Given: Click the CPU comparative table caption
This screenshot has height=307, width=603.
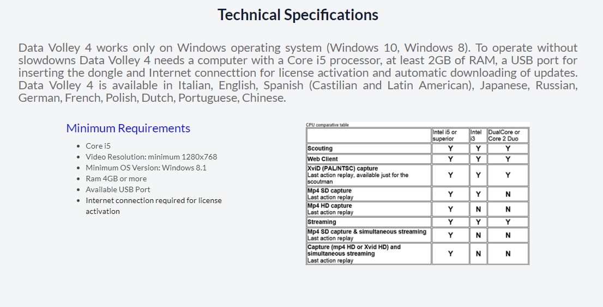Looking at the screenshot, I should pos(327,125).
